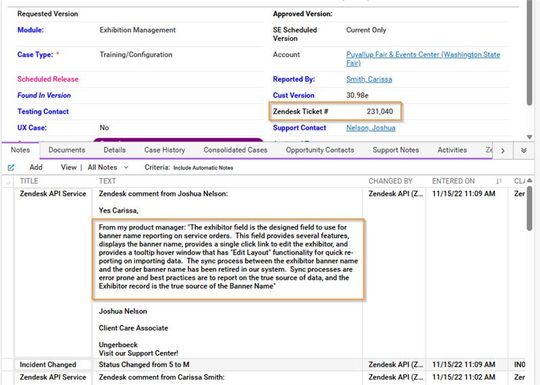Click the grid top-left corner selector
The image size is (540, 385).
tap(8, 182)
